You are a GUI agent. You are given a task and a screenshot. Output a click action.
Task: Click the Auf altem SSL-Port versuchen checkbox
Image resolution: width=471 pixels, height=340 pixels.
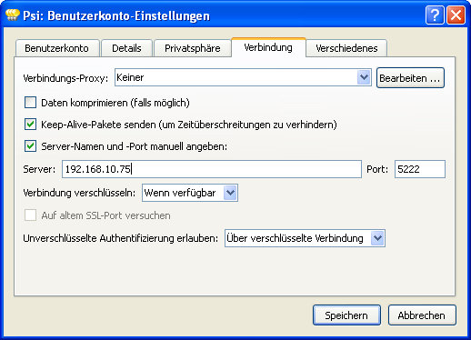click(x=30, y=215)
